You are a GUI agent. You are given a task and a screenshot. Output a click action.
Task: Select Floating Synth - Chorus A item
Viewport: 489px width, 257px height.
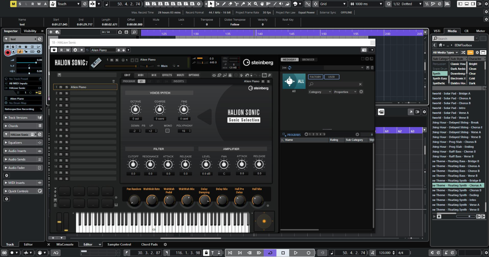[x=458, y=185]
